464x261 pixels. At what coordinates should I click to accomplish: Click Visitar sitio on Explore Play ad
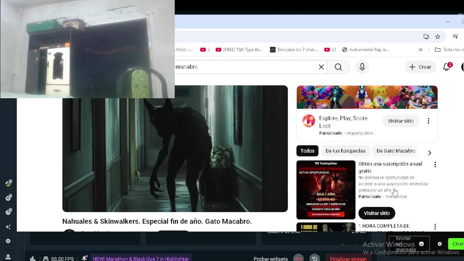point(401,121)
